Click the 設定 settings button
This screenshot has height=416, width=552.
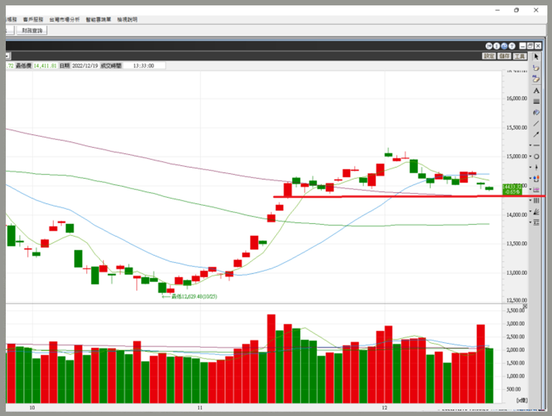(489, 56)
